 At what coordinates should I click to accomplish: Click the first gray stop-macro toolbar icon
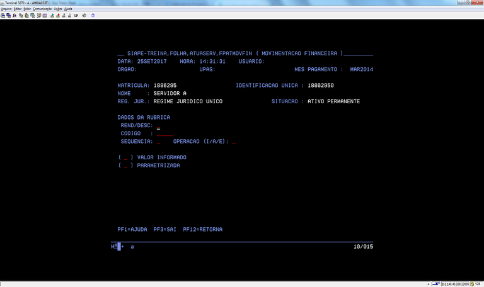click(64, 15)
